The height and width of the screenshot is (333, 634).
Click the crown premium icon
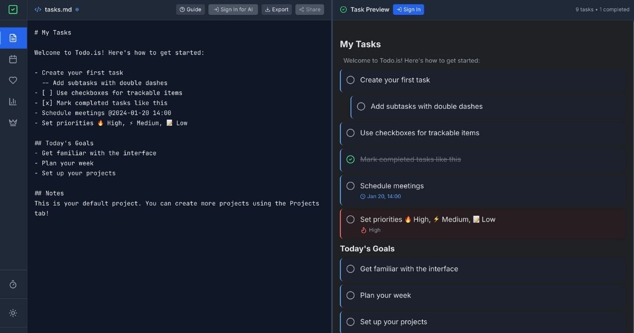click(13, 123)
